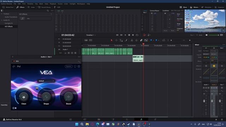The image size is (226, 127).
Task: Click the video preview thumbnail
Action: tap(205, 21)
